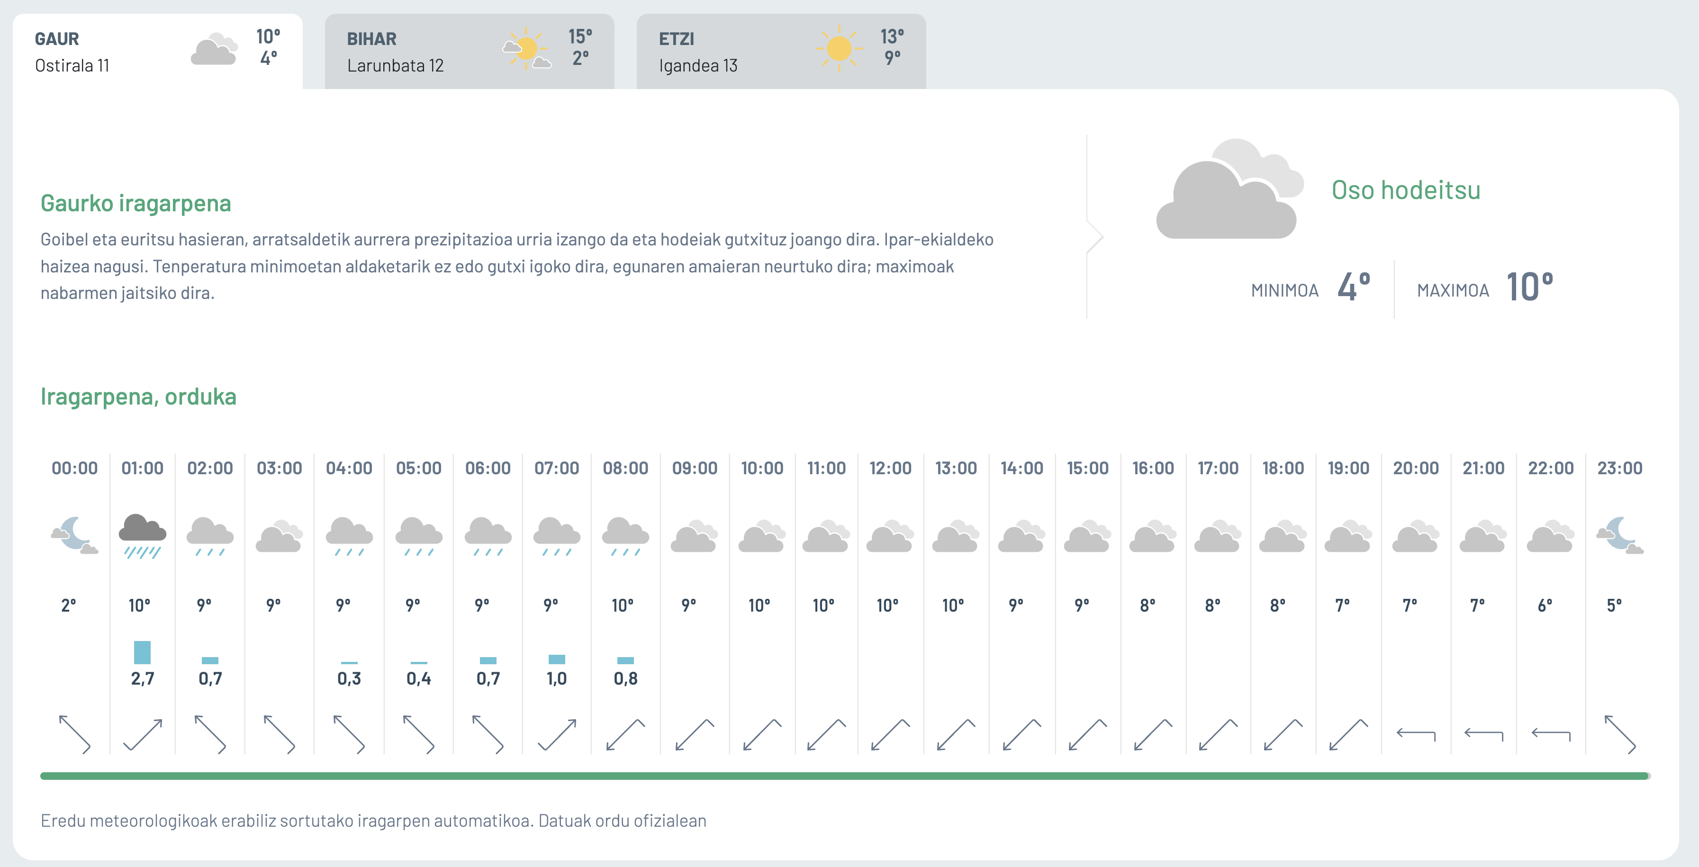This screenshot has width=1699, height=867.
Task: Click the moon-cloud icon at 23:00
Action: [1620, 535]
